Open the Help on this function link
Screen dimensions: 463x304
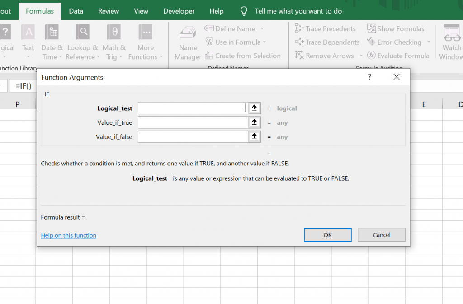(x=69, y=235)
